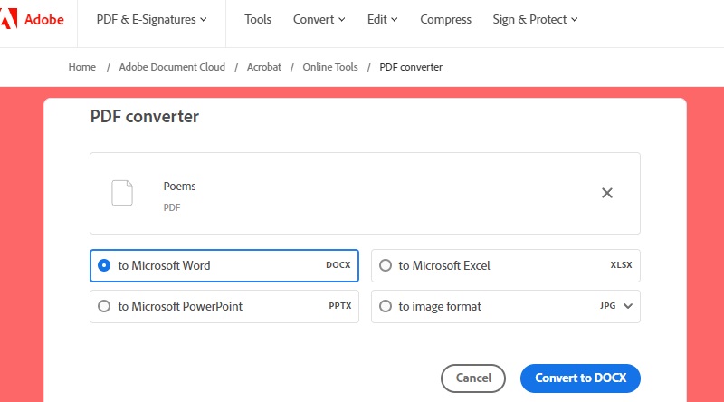Click the DOCX format label

pos(338,265)
